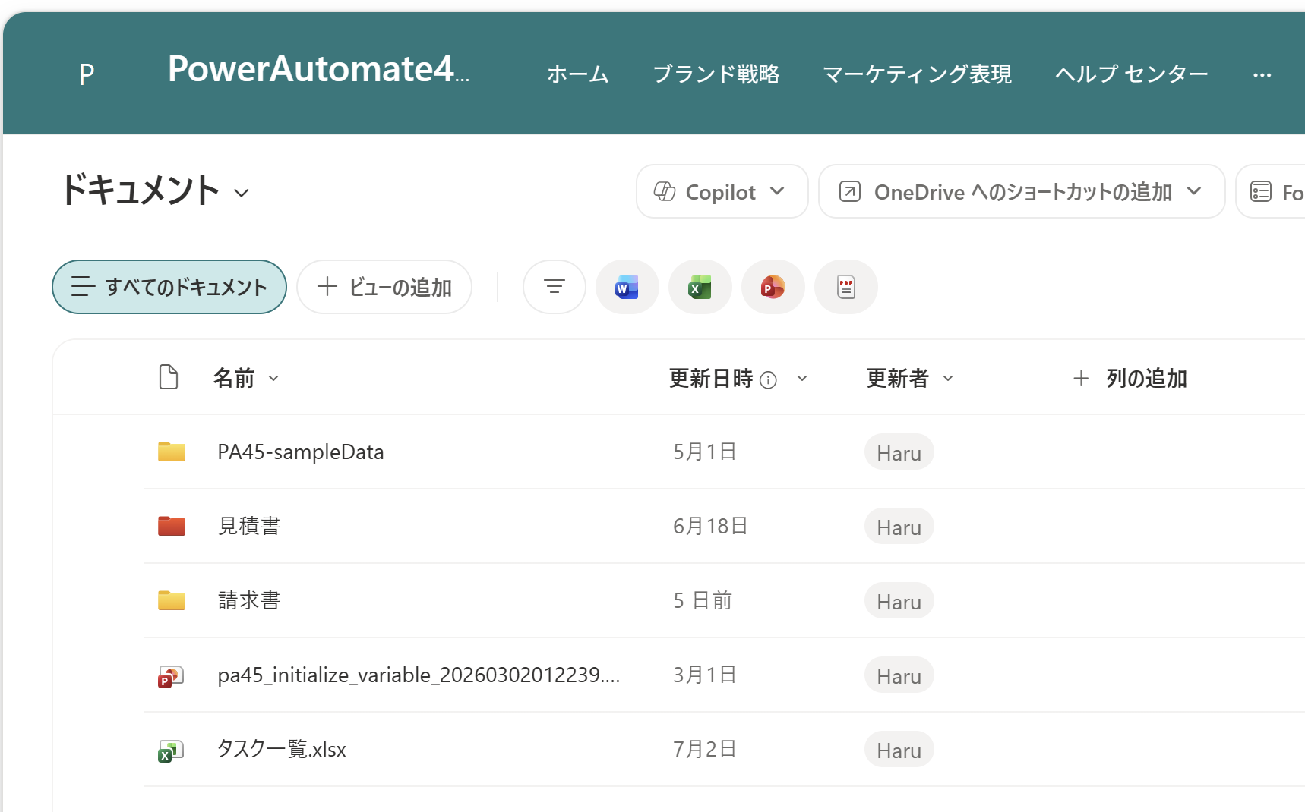This screenshot has height=812, width=1305.
Task: Filter documents by Excel file type
Action: point(700,287)
